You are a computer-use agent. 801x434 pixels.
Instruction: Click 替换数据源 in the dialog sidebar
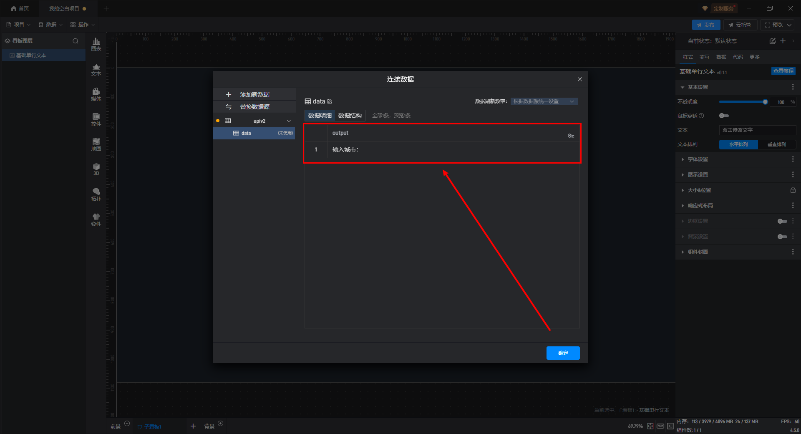pos(254,107)
